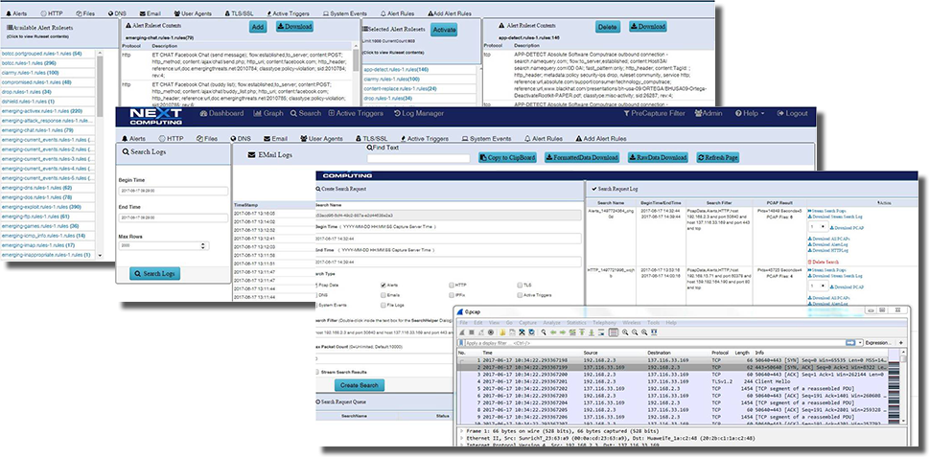Open Statistics menu in Wireshark
The image size is (930, 458).
point(576,323)
